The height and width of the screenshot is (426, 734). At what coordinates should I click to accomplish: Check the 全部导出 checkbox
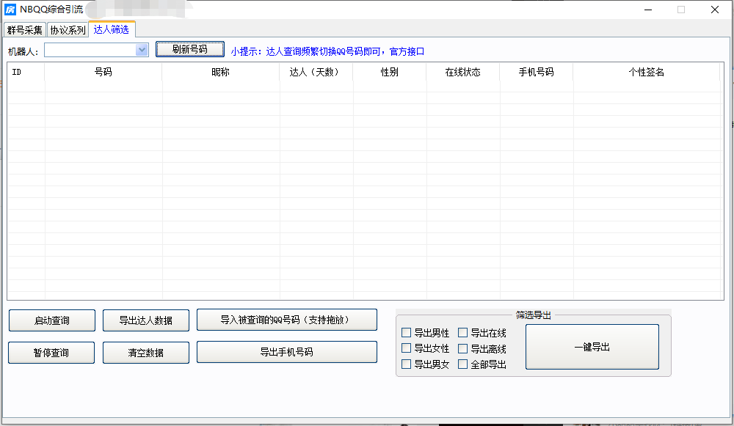(463, 364)
